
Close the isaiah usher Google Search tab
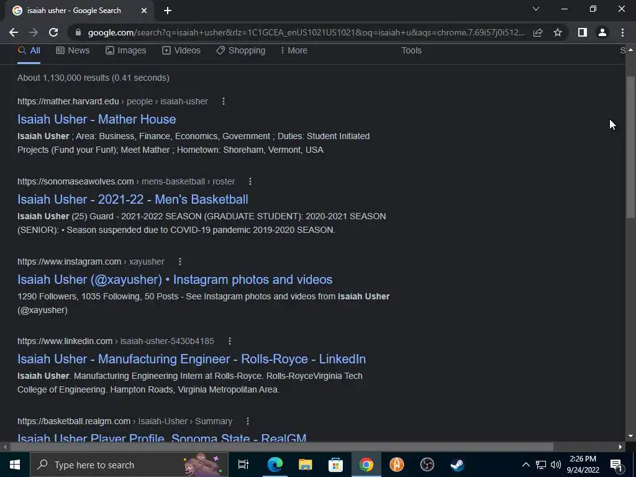pyautogui.click(x=144, y=11)
